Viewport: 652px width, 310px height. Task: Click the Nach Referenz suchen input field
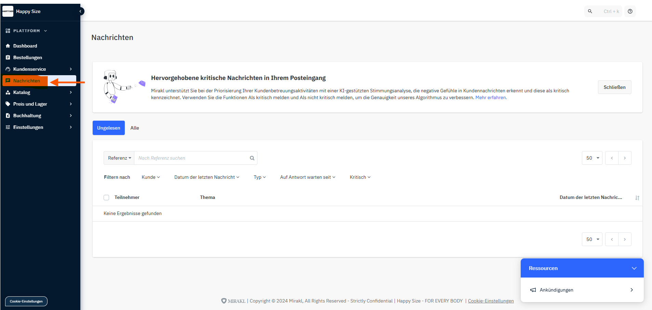[x=191, y=158]
